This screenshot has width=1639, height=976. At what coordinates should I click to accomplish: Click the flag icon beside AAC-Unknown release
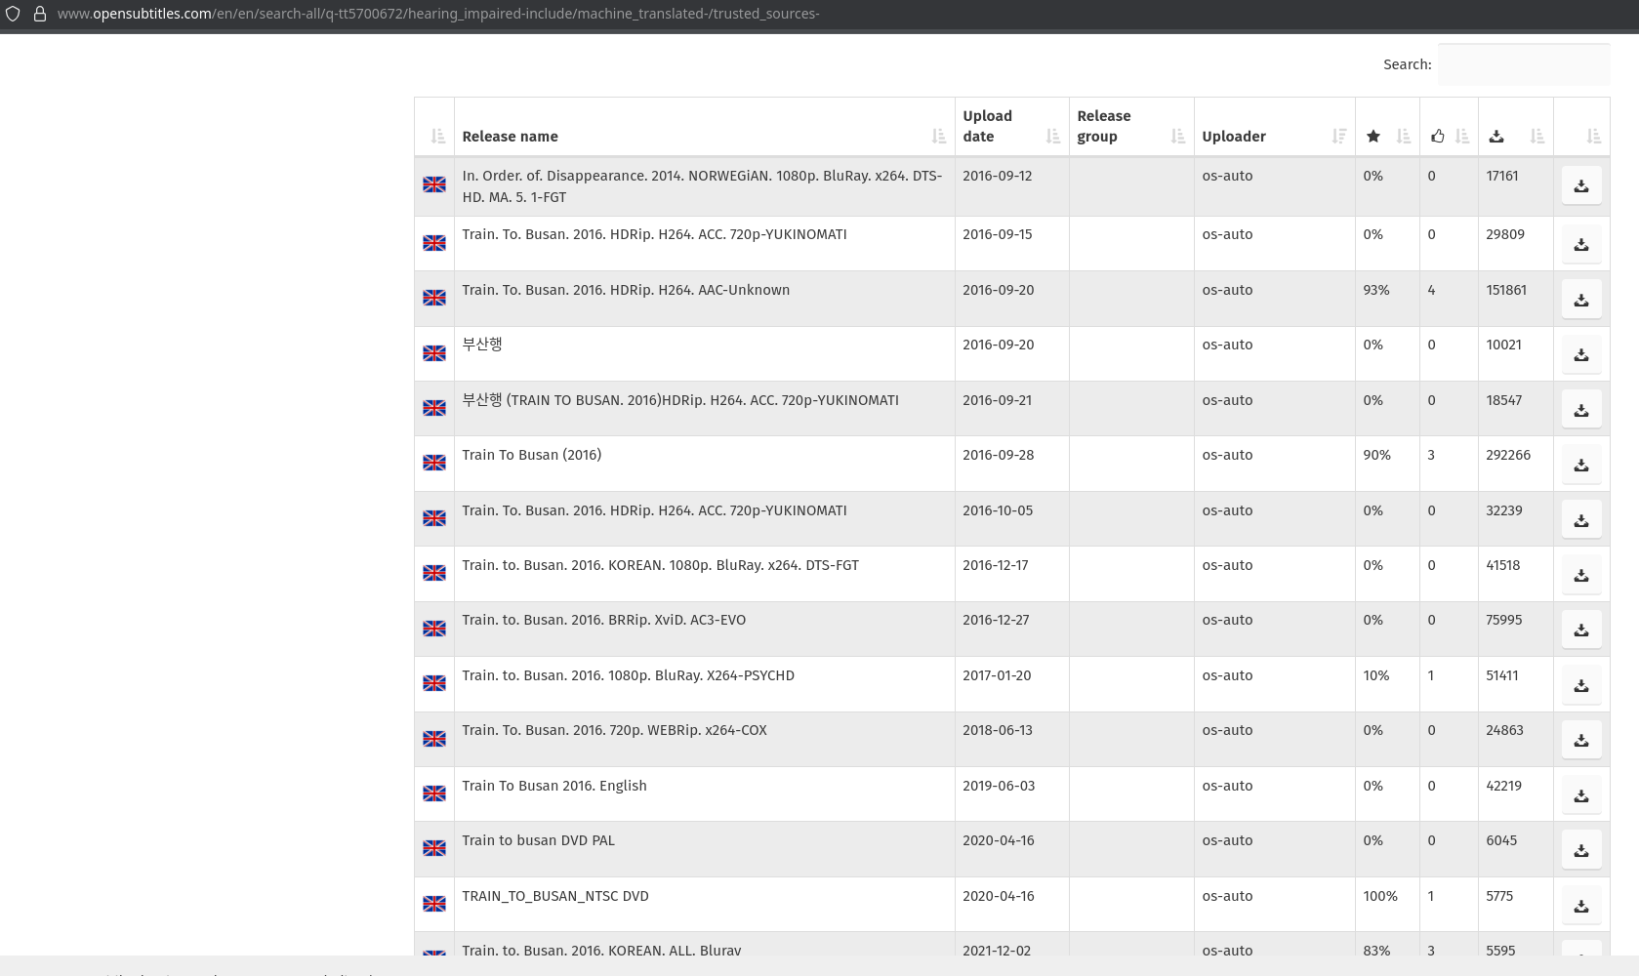click(x=434, y=298)
